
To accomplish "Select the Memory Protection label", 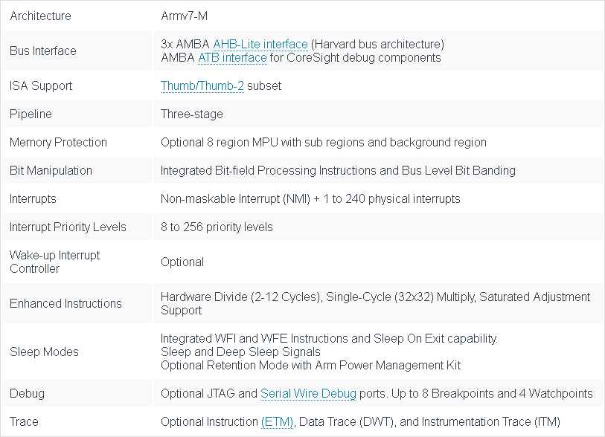I will point(58,142).
